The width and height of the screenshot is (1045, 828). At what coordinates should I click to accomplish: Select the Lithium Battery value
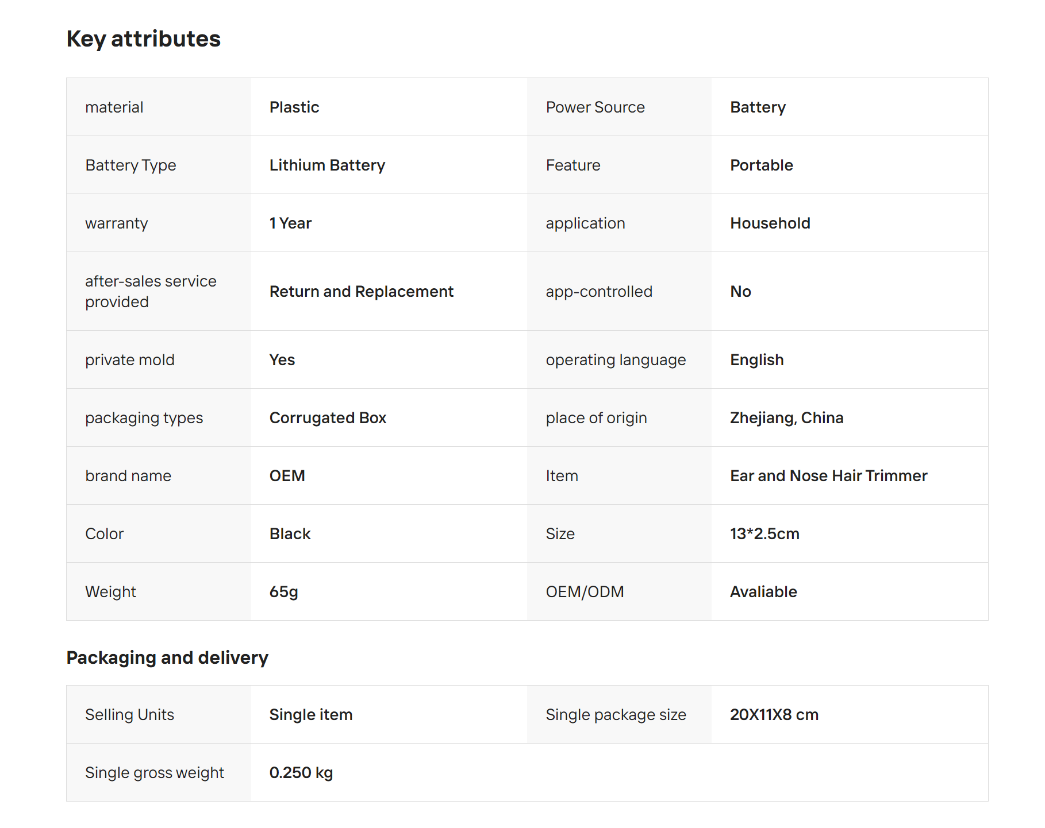point(327,165)
